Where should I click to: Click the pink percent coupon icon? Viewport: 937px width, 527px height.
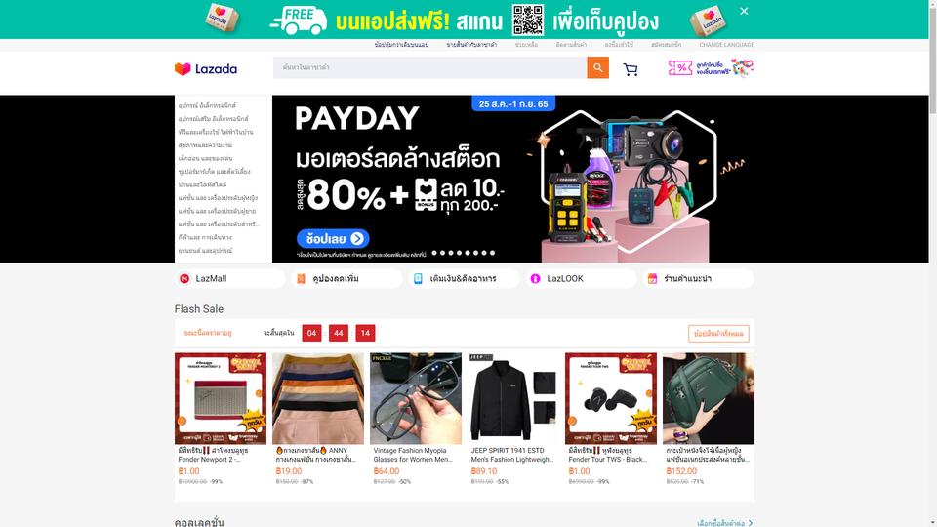680,68
